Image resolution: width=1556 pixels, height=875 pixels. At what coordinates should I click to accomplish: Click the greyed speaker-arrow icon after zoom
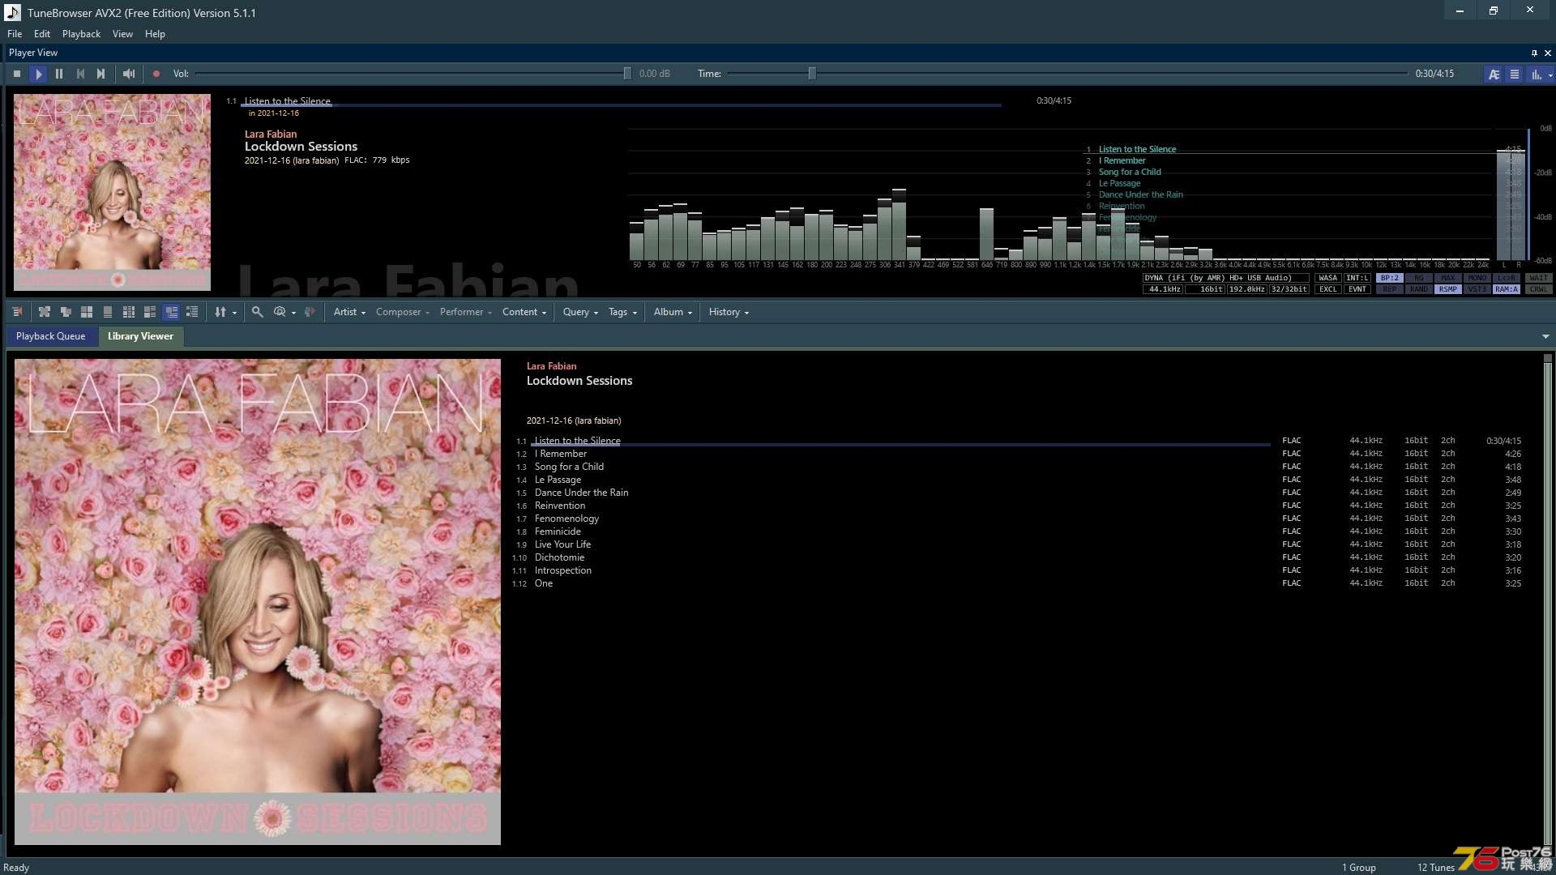coord(310,312)
